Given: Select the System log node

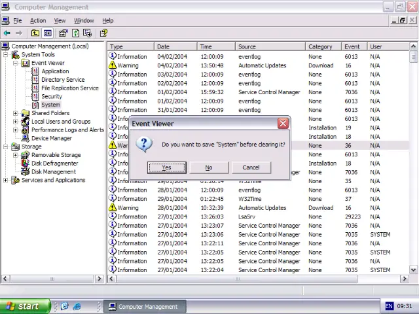Looking at the screenshot, I should pyautogui.click(x=50, y=105).
